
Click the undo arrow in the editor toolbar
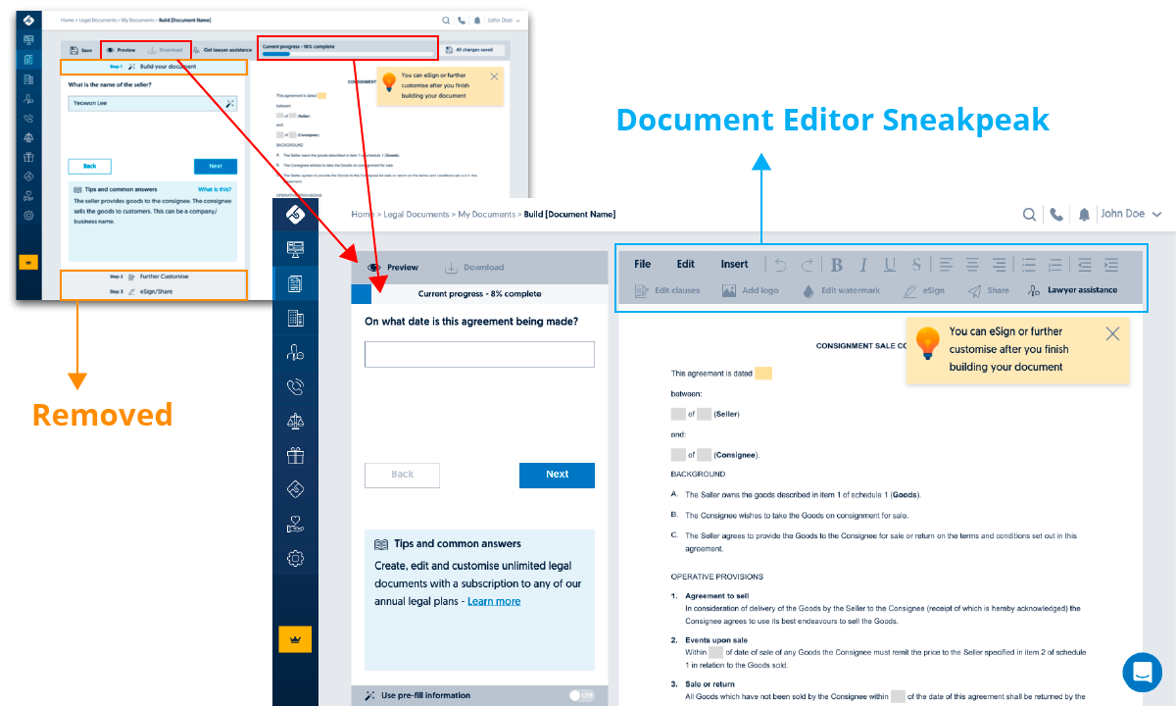point(781,265)
